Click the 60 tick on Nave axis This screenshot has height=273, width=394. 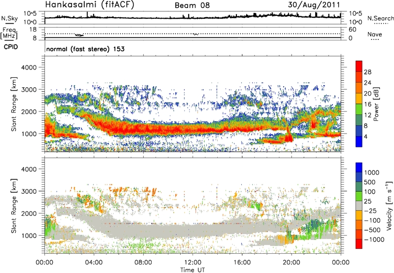click(352, 30)
